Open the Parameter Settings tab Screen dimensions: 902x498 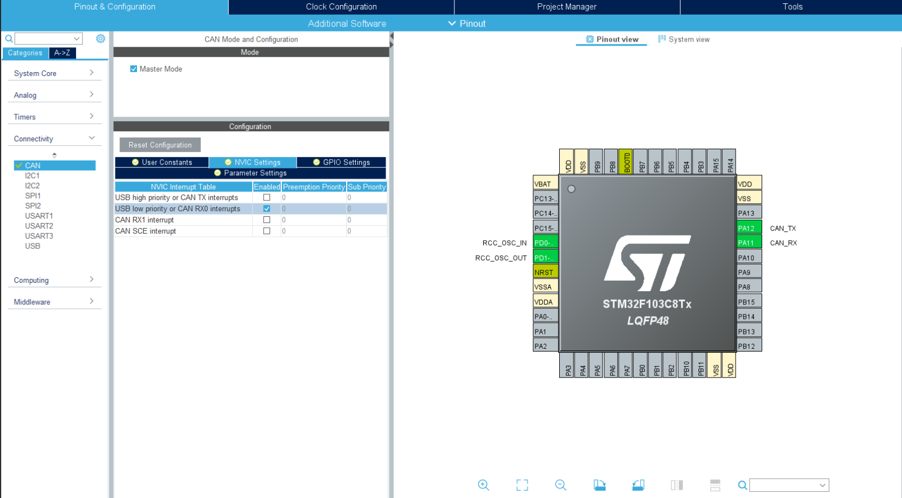250,173
